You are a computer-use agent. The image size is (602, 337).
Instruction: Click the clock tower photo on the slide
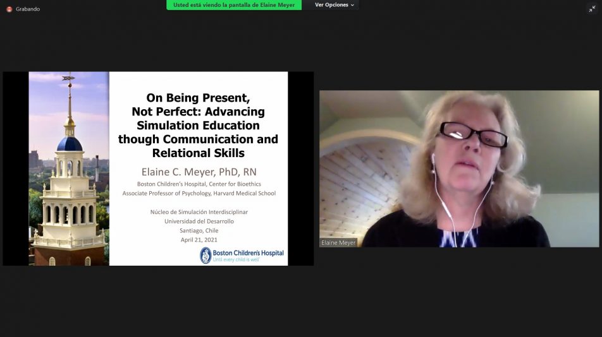click(68, 189)
